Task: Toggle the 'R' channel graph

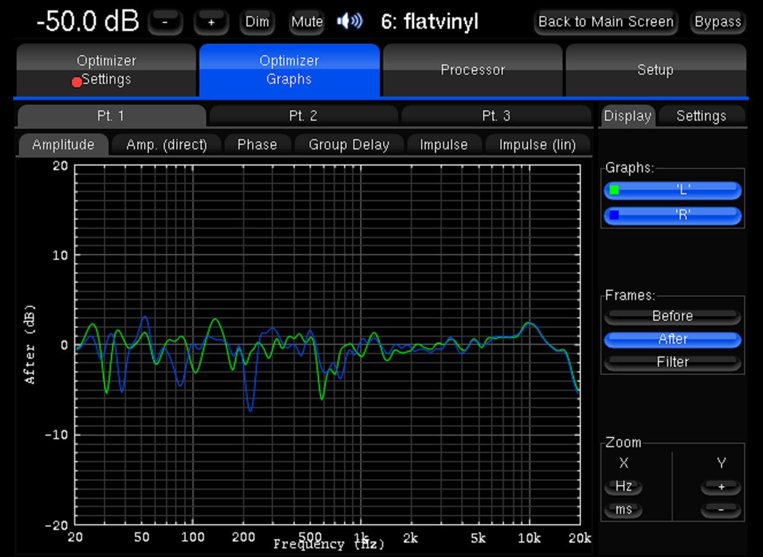Action: point(673,216)
